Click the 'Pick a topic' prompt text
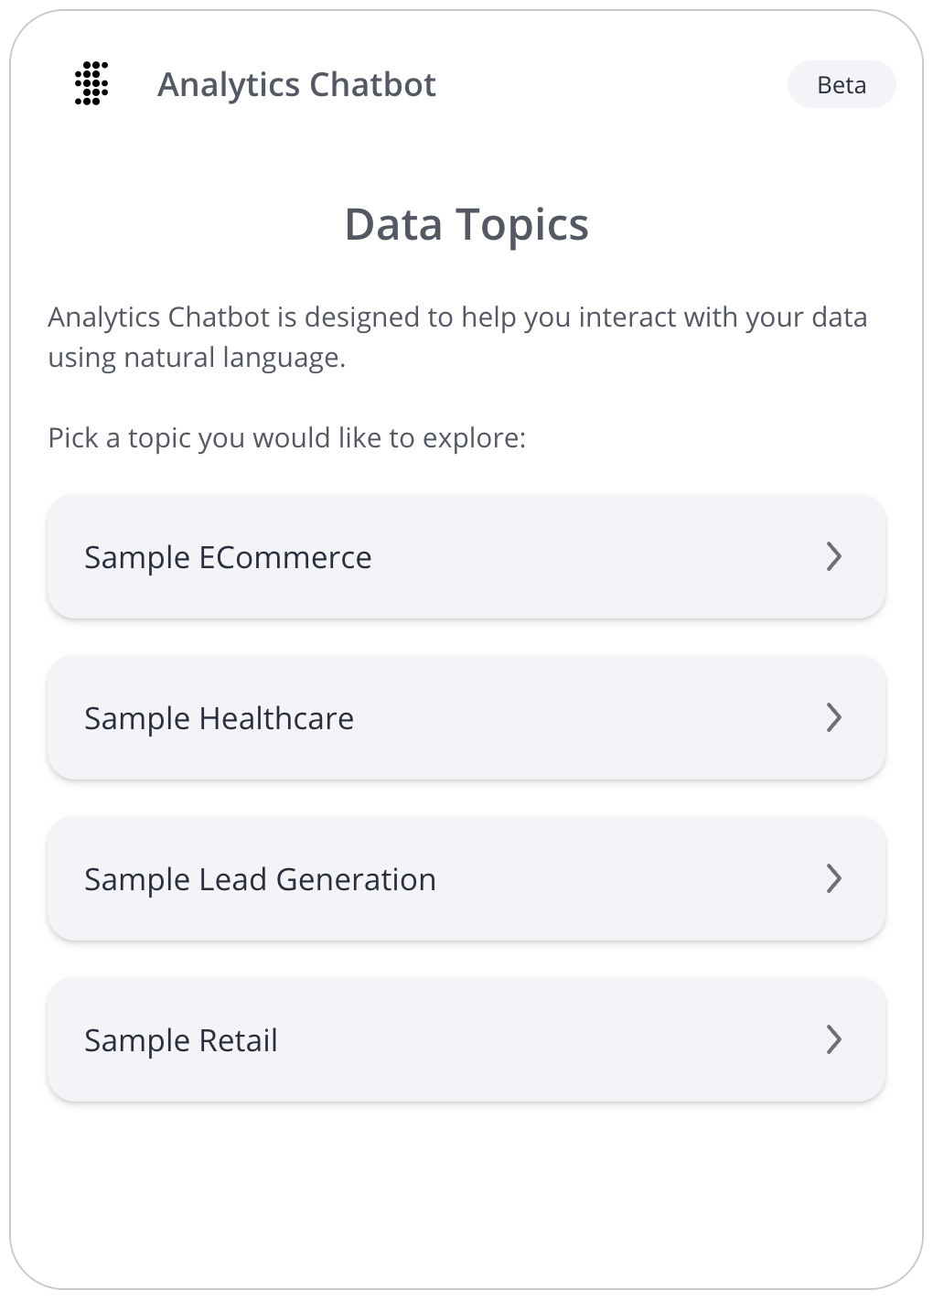 [x=287, y=438]
